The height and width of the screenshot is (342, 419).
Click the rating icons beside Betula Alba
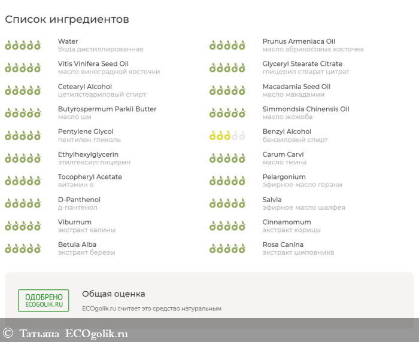(23, 248)
